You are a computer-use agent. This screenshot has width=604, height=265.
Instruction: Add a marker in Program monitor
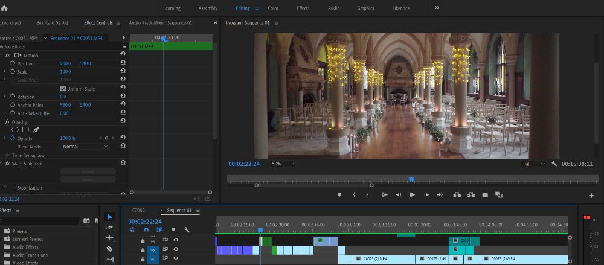[x=339, y=195]
